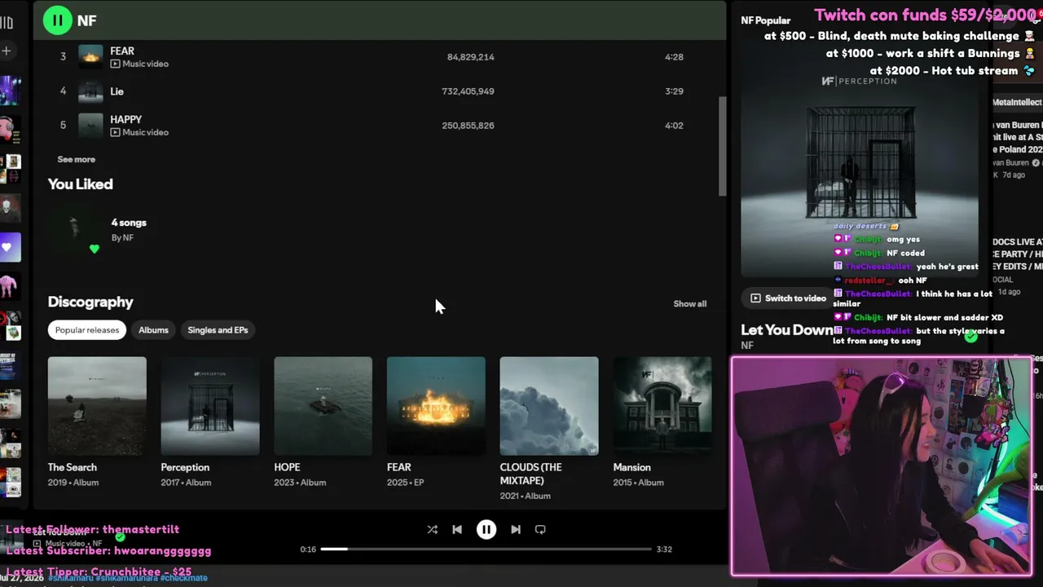Play track 5 HAPPY

click(x=64, y=126)
